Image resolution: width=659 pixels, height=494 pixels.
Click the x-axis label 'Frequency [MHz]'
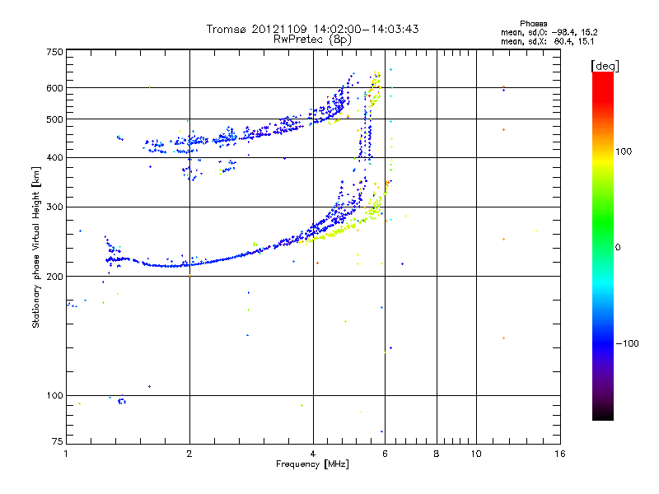click(312, 464)
